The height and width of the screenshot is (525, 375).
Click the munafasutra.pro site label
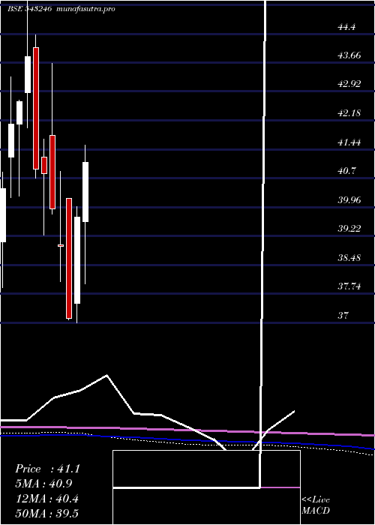pyautogui.click(x=86, y=9)
